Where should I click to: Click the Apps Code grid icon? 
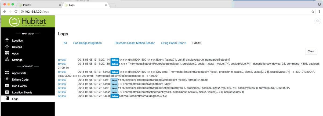(7, 73)
